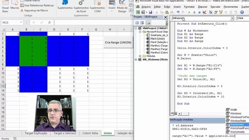Switch to the Colorir linha sheet tab
Image resolution: width=249 pixels, height=140 pixels.
click(90, 133)
